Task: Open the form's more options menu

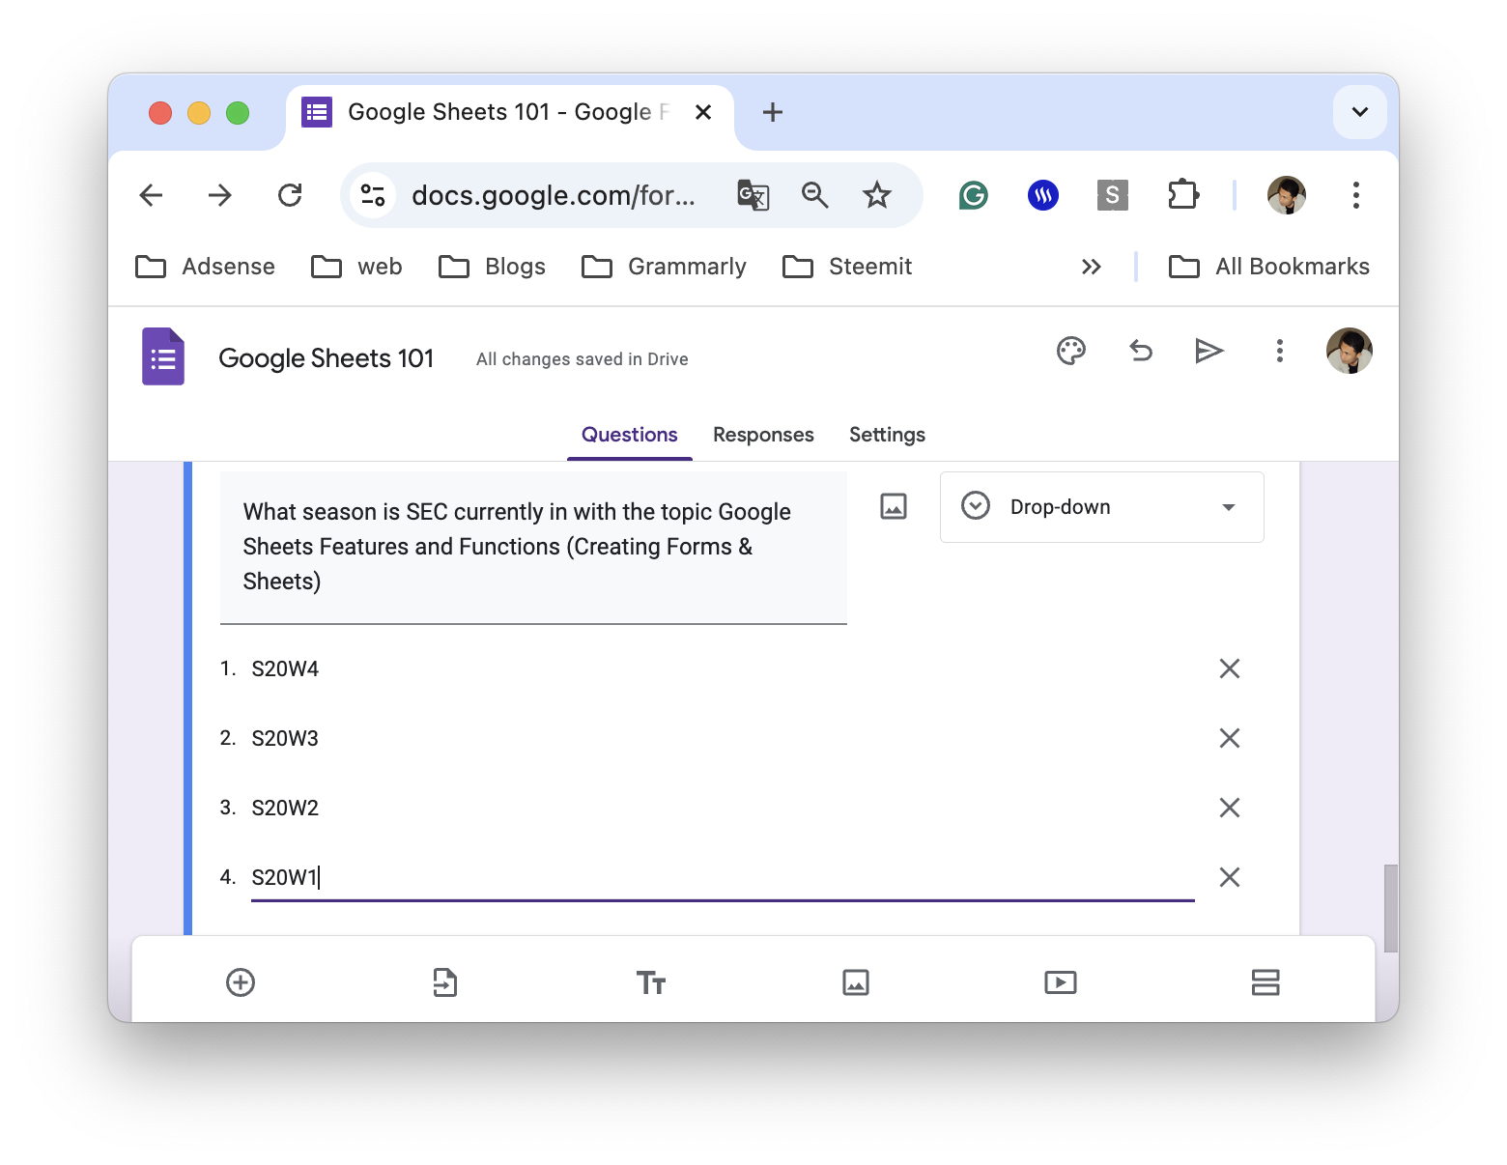Action: [1280, 351]
